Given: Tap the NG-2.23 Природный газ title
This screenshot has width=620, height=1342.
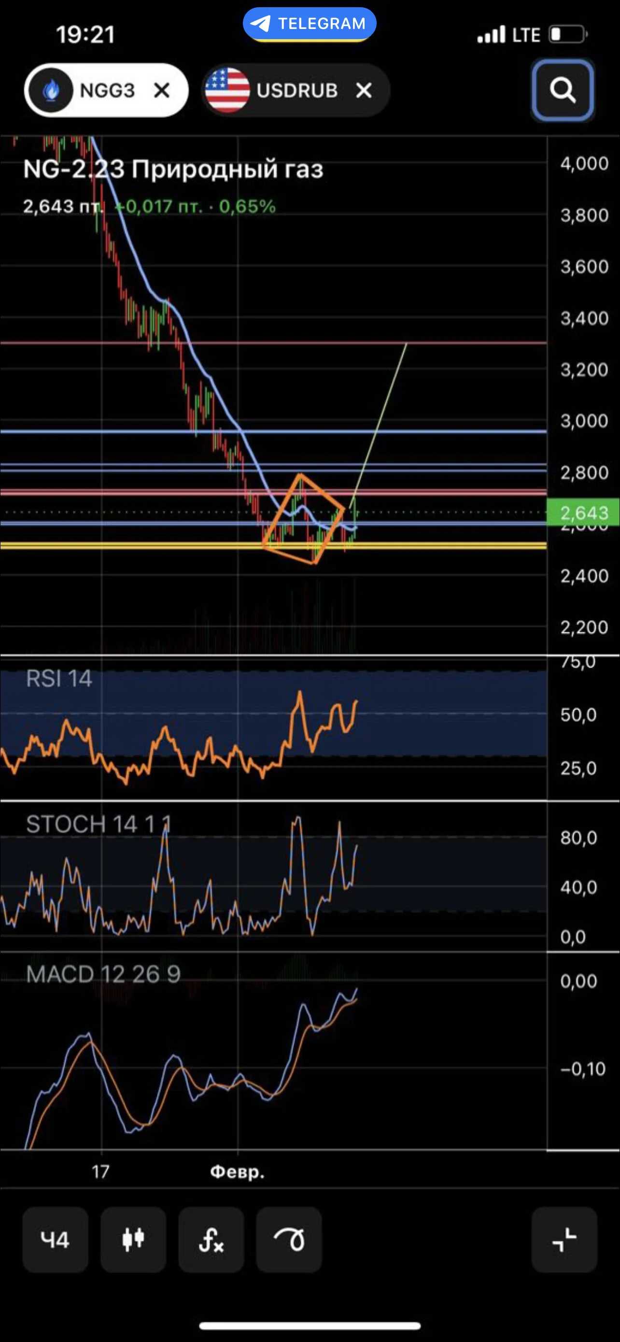Looking at the screenshot, I should (173, 169).
